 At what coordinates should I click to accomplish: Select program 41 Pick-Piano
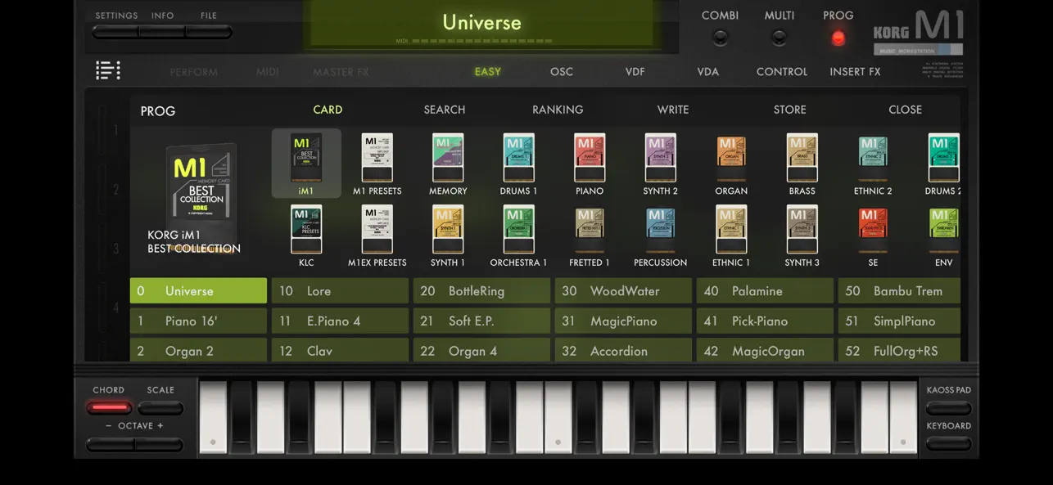coord(765,321)
